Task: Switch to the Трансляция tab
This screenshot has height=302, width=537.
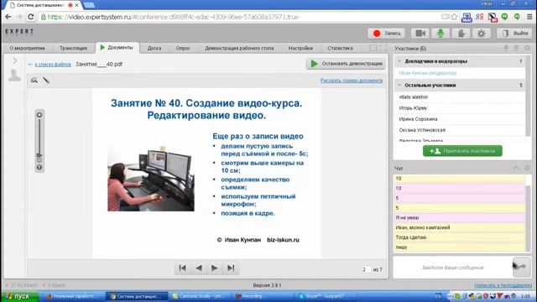Action: pyautogui.click(x=73, y=49)
